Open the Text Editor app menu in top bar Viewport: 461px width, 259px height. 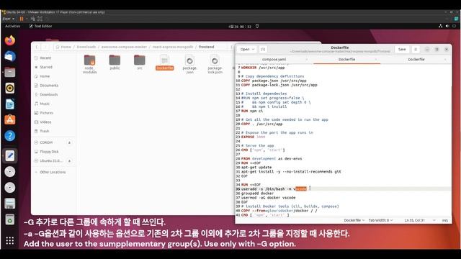pos(40,26)
